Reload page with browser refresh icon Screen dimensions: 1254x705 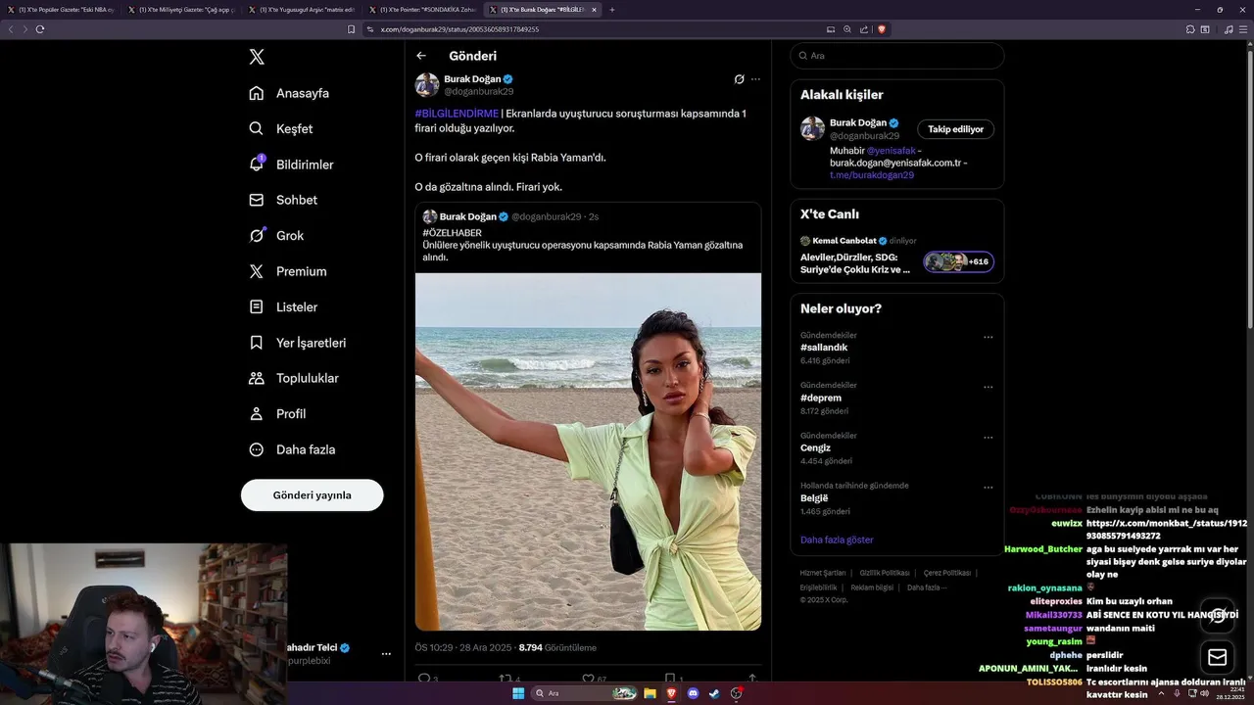(x=40, y=29)
